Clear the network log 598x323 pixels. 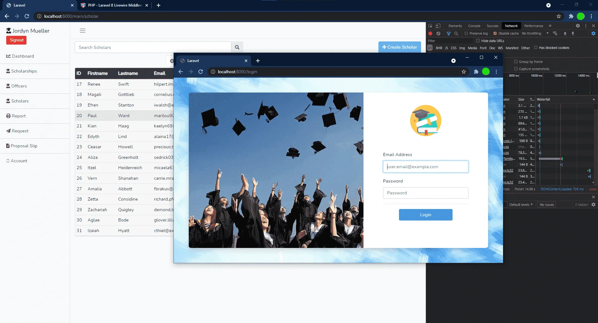point(438,33)
